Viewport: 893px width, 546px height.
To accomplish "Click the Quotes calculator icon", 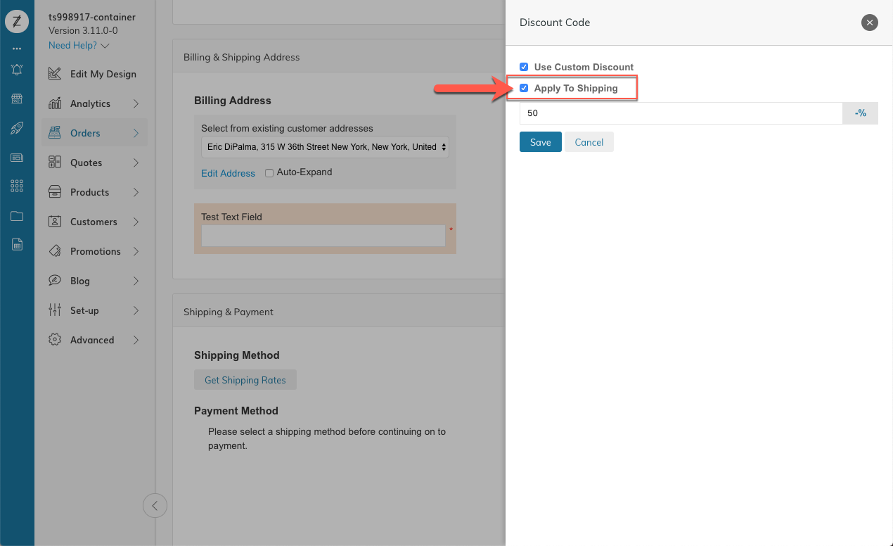I will click(55, 163).
